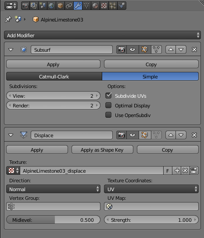
Task: Remove the Subsurf modifier
Action: [x=194, y=50]
